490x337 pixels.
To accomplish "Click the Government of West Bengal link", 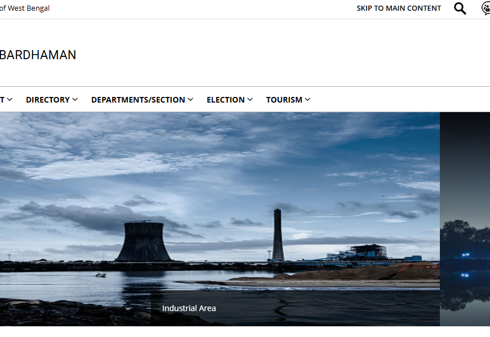I will point(25,8).
